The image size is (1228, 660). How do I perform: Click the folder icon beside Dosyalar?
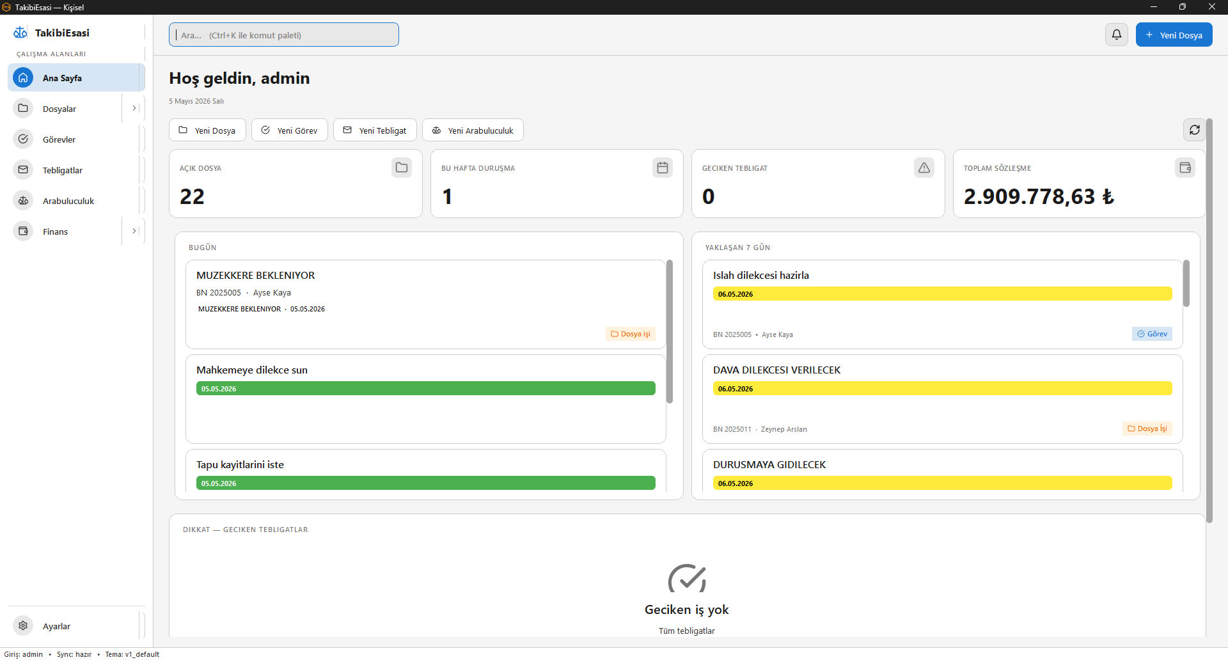tap(23, 109)
